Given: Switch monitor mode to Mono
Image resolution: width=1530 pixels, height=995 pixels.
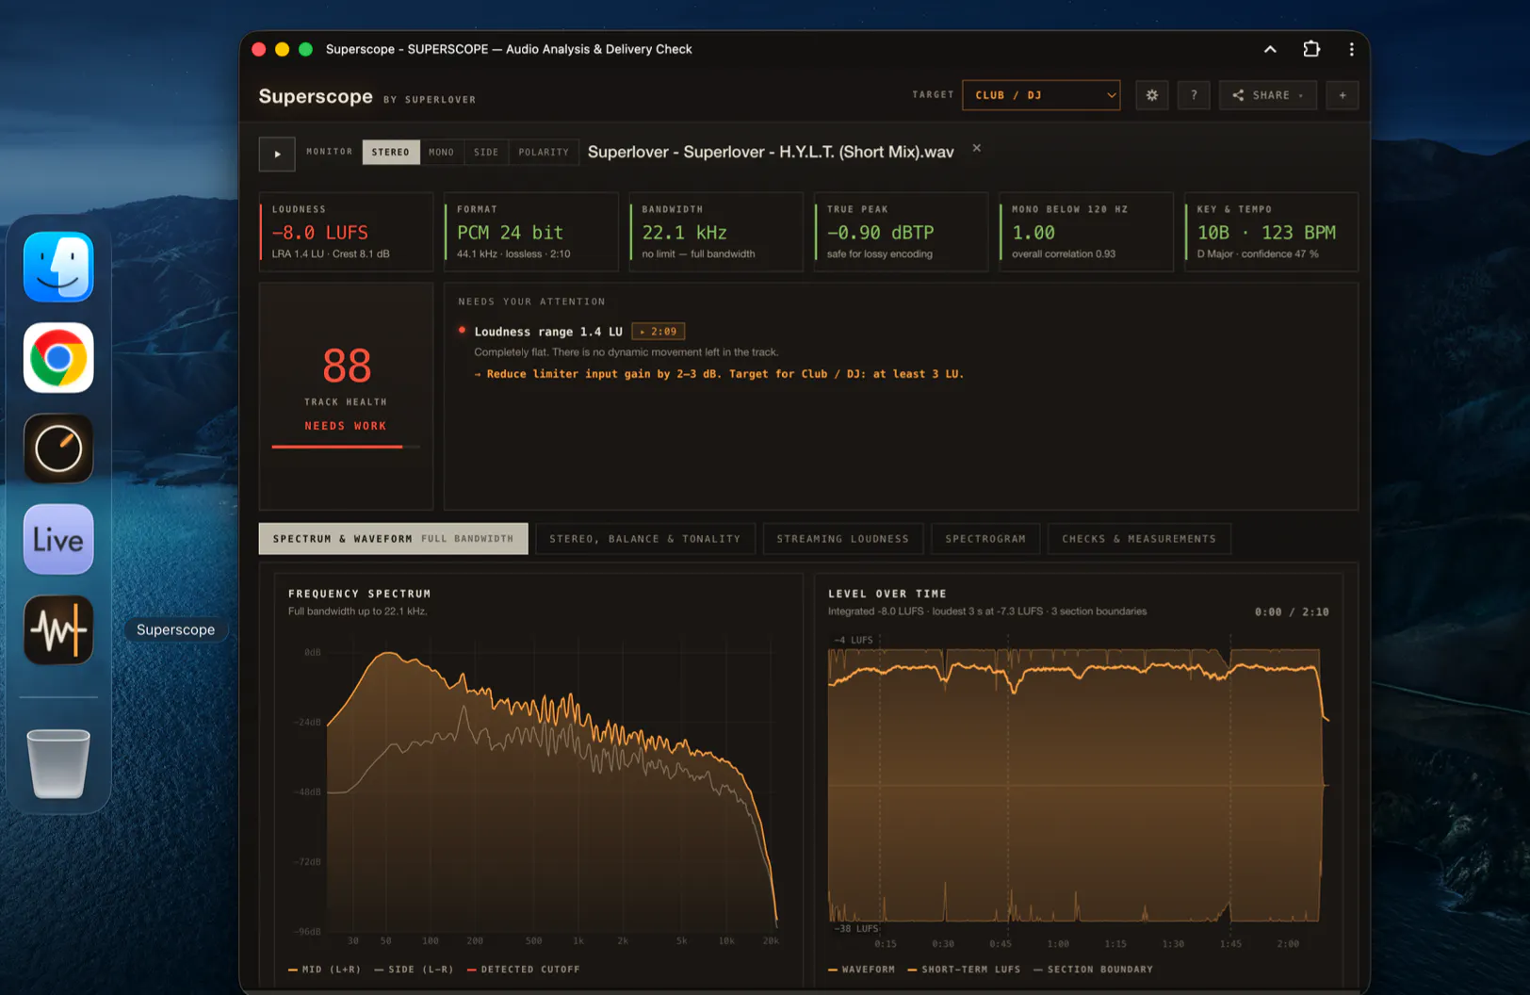Looking at the screenshot, I should (x=441, y=152).
